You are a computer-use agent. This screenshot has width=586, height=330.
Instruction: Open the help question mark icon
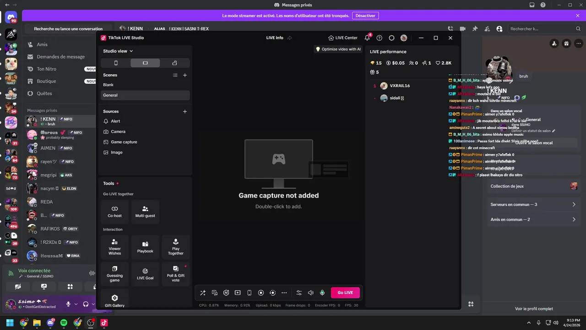point(379,38)
